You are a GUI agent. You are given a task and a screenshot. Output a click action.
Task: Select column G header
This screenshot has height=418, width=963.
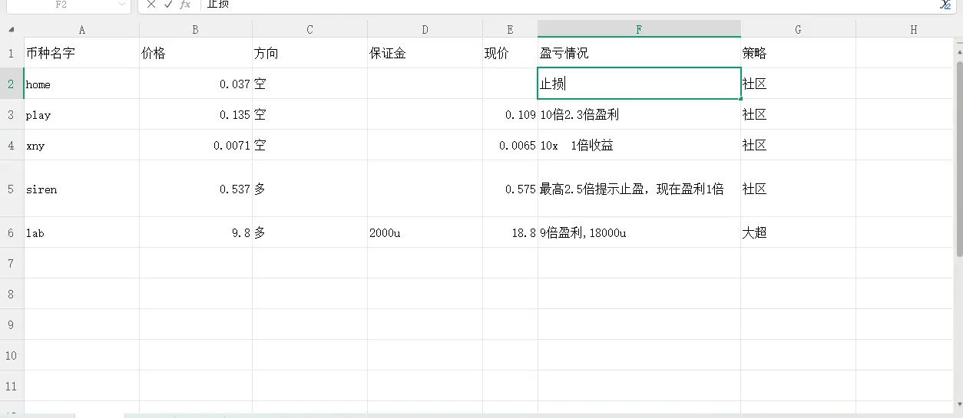point(798,30)
